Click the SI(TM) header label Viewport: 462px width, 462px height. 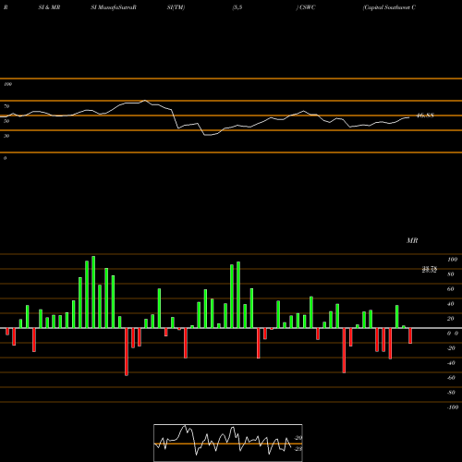176,7
